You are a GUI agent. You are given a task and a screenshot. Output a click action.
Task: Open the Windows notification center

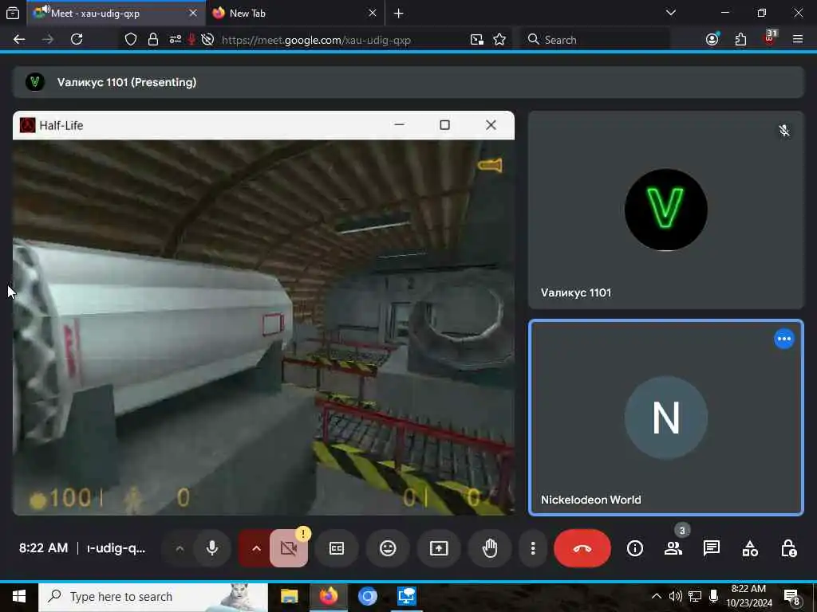(792, 598)
